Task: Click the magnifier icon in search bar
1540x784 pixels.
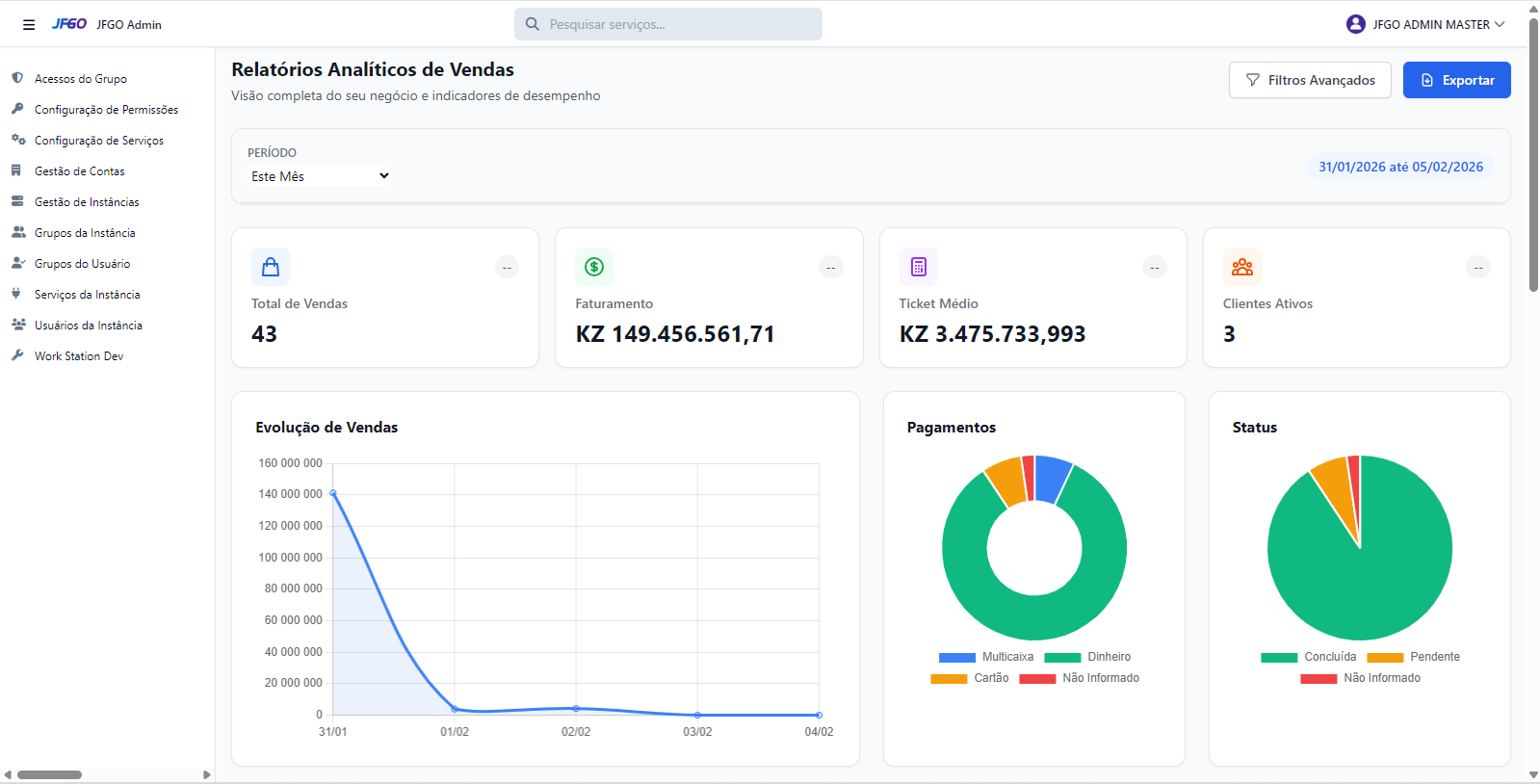Action: click(x=533, y=24)
